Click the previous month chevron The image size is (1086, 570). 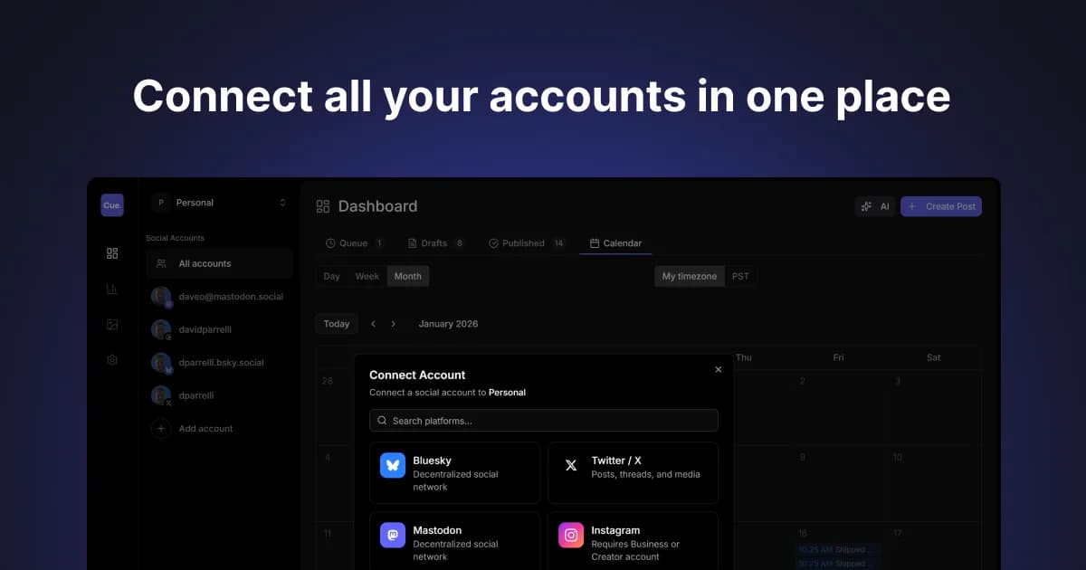tap(373, 323)
